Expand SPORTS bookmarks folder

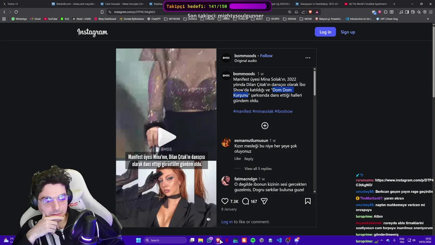[x=273, y=19]
